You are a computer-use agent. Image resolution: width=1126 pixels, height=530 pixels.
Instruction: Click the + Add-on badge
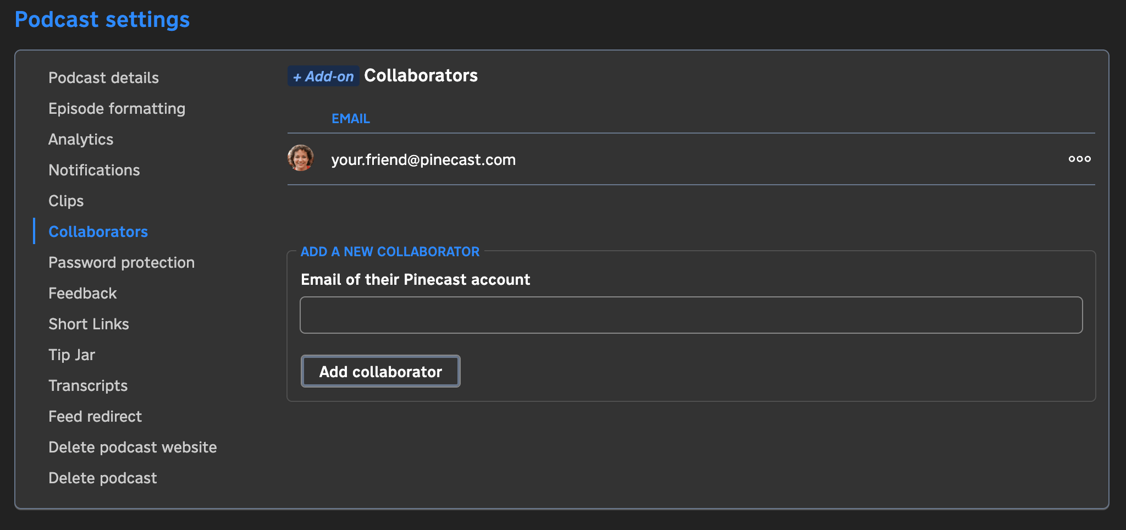coord(323,76)
